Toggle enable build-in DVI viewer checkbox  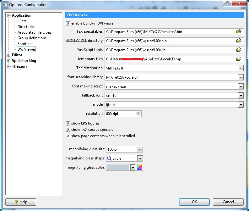(x=68, y=23)
